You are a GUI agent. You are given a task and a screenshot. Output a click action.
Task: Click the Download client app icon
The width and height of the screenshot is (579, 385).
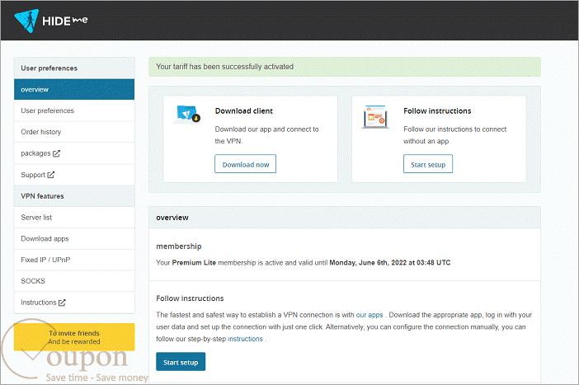pos(187,115)
